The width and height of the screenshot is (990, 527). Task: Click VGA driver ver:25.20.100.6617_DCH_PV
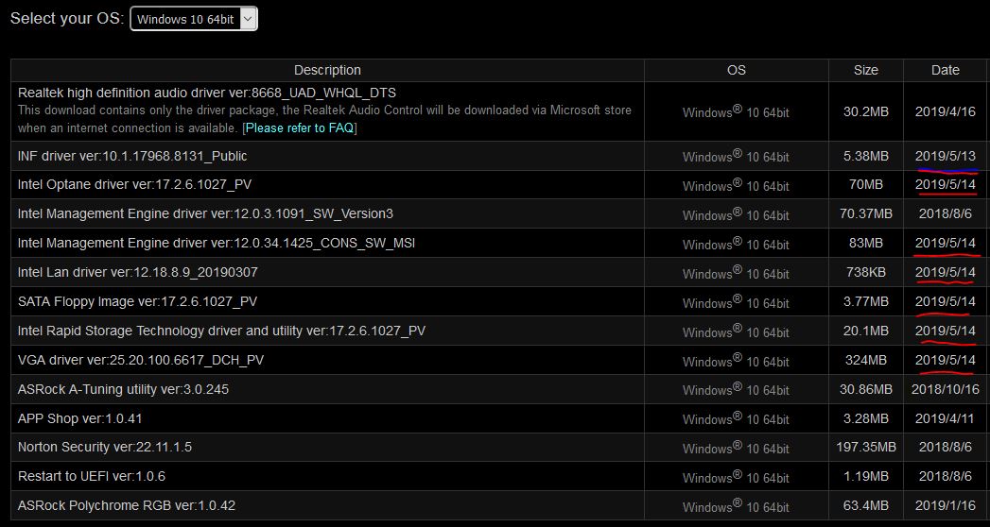(x=141, y=360)
